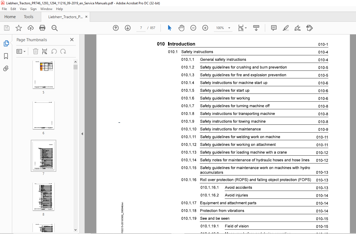356x234 pixels.
Task: Open the Page Thumbnails sidebar icon
Action: (x=6, y=43)
